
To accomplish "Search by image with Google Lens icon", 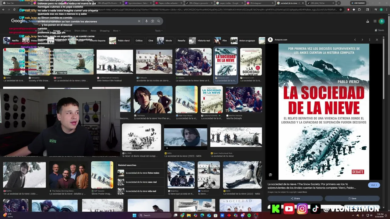I will coord(153,21).
